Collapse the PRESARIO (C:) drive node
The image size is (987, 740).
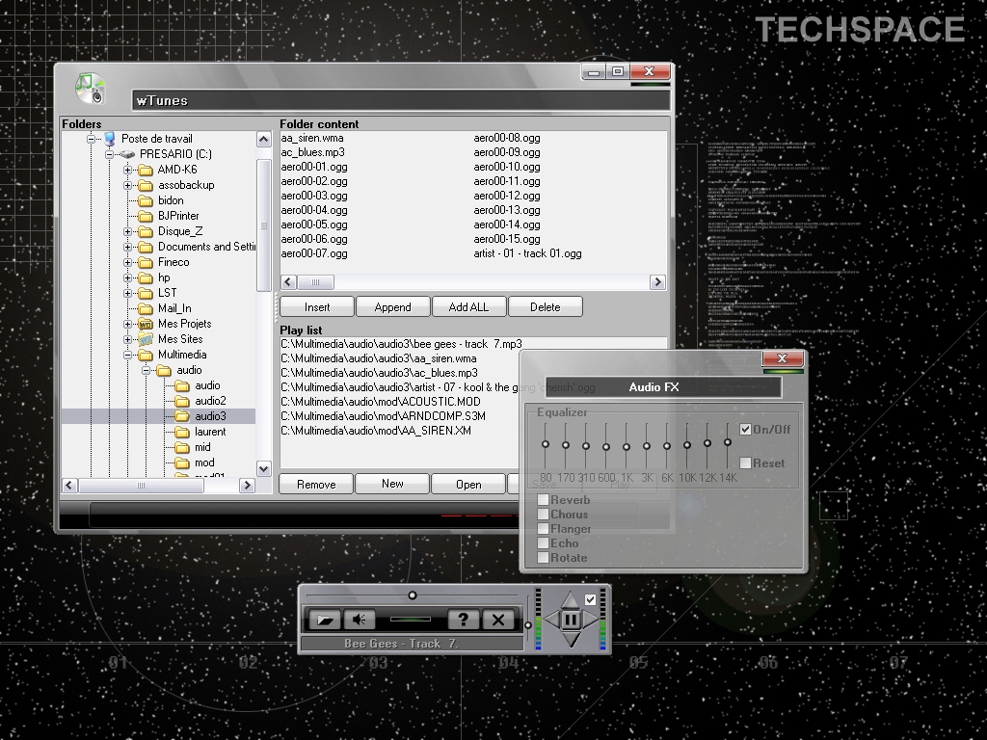(110, 154)
